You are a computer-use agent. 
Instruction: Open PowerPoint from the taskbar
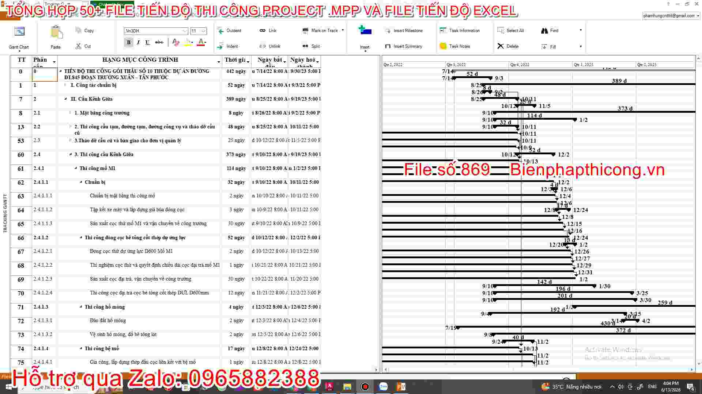pos(401,387)
